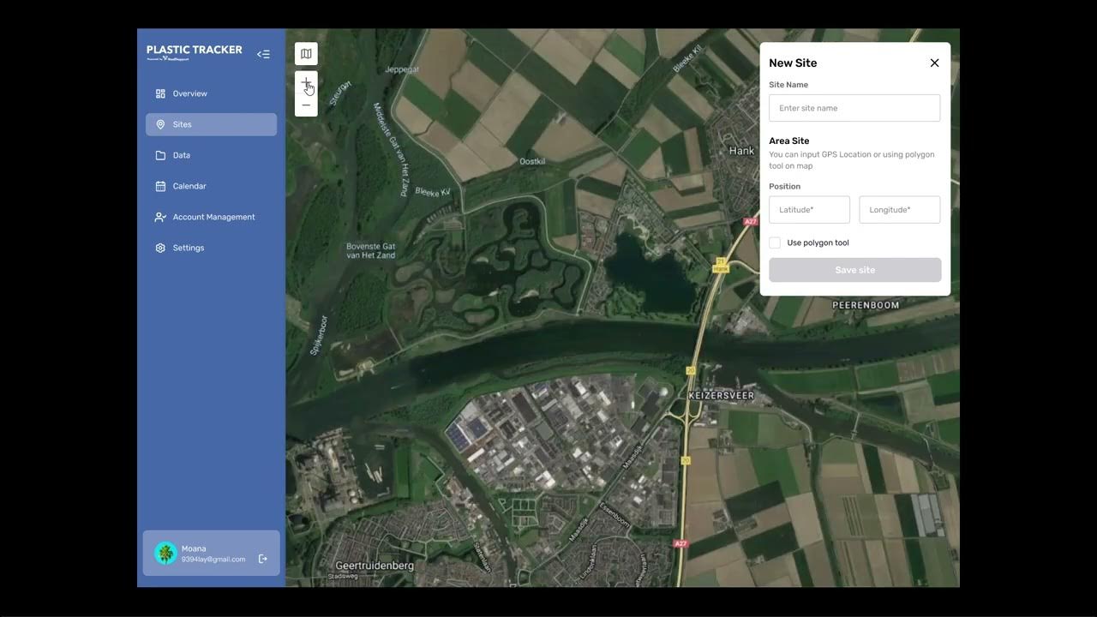
Task: Zoom out the map with minus button
Action: click(x=306, y=105)
